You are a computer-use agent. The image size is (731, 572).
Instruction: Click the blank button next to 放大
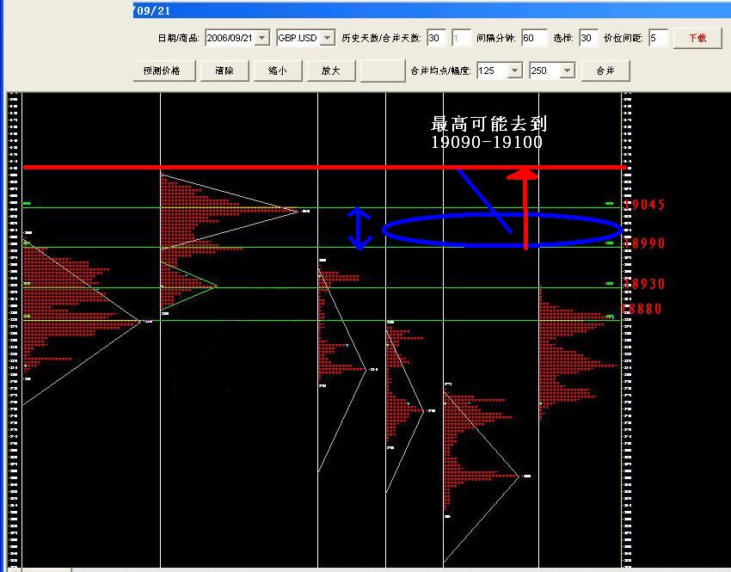[383, 71]
